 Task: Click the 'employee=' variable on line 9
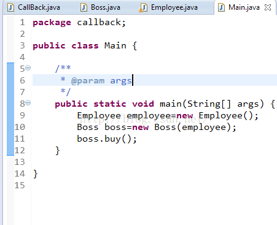click(x=152, y=116)
